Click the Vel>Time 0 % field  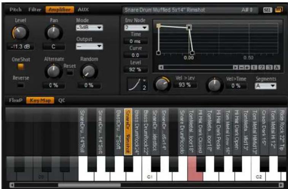(x=236, y=86)
